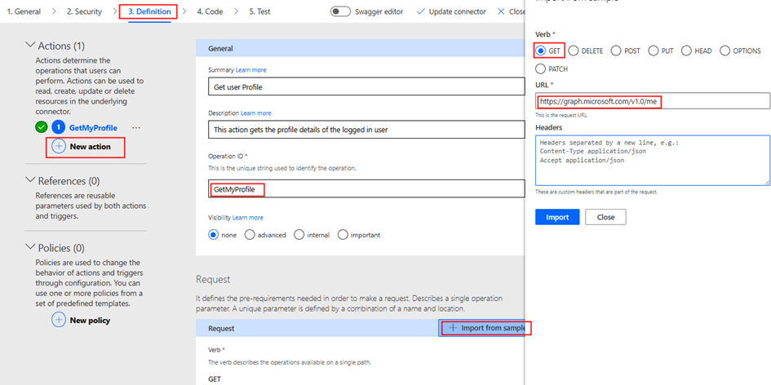Screen dimensions: 771x385
Task: Click the blue number badge for GetMyProfile
Action: point(59,128)
